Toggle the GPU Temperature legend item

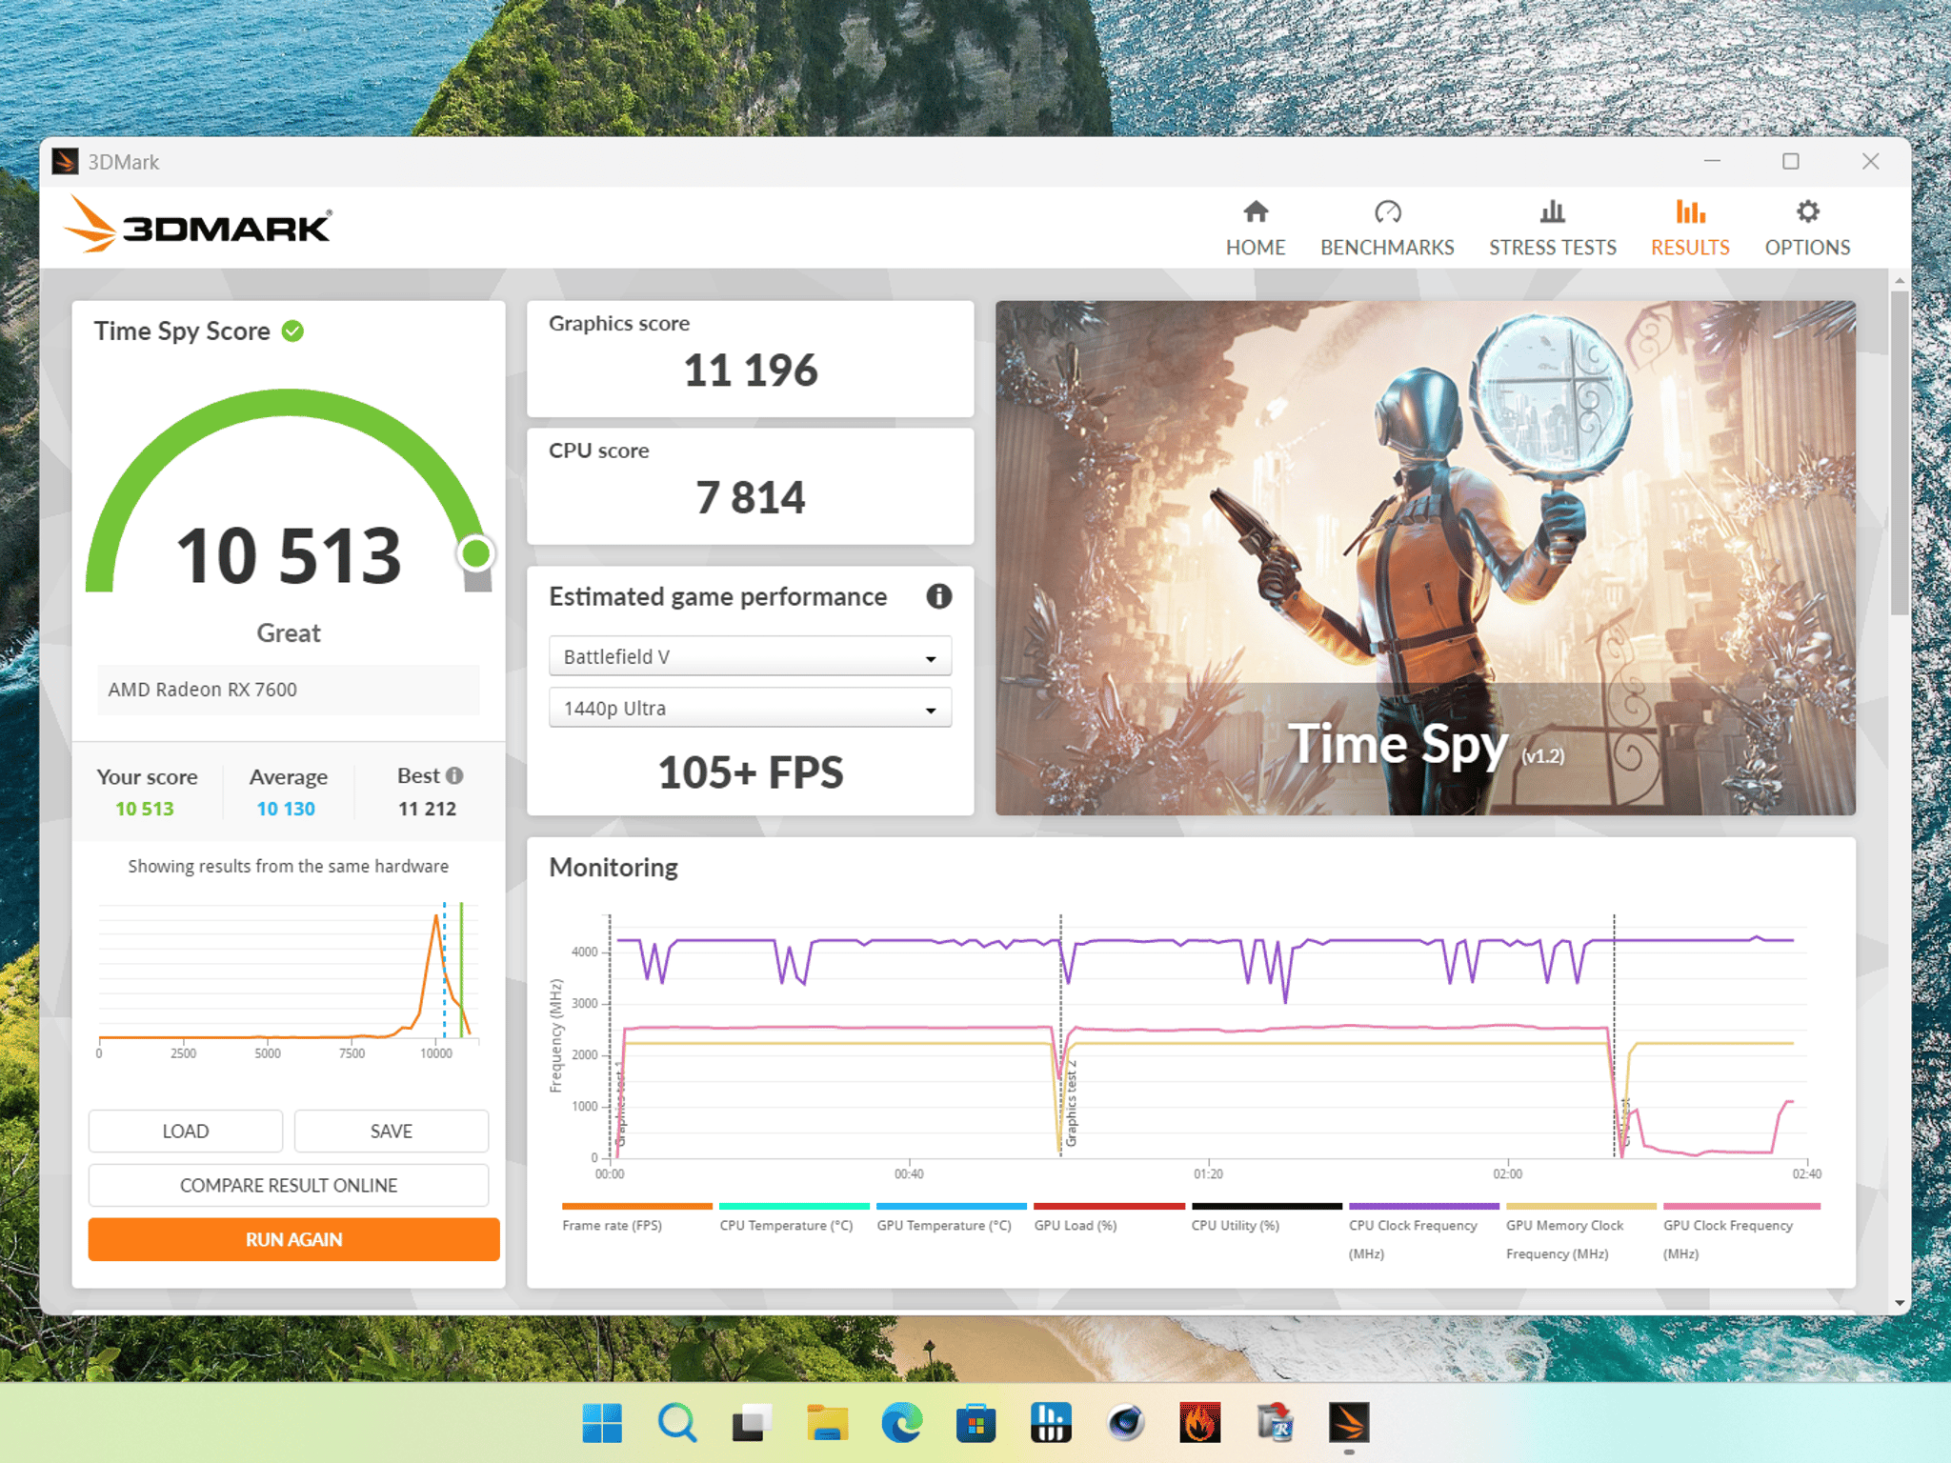click(x=951, y=1218)
